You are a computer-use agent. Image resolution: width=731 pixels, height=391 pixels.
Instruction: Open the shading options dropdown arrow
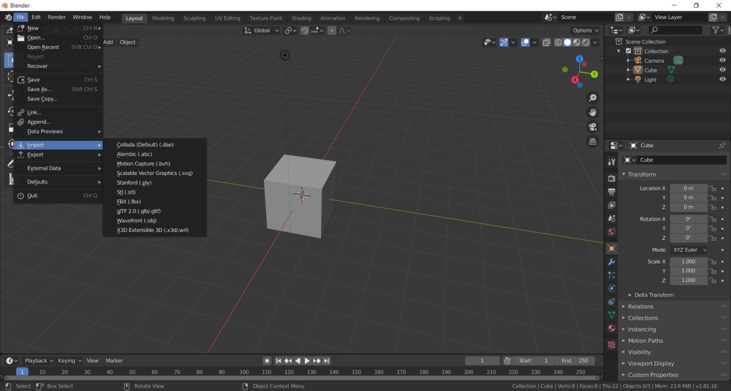click(596, 42)
